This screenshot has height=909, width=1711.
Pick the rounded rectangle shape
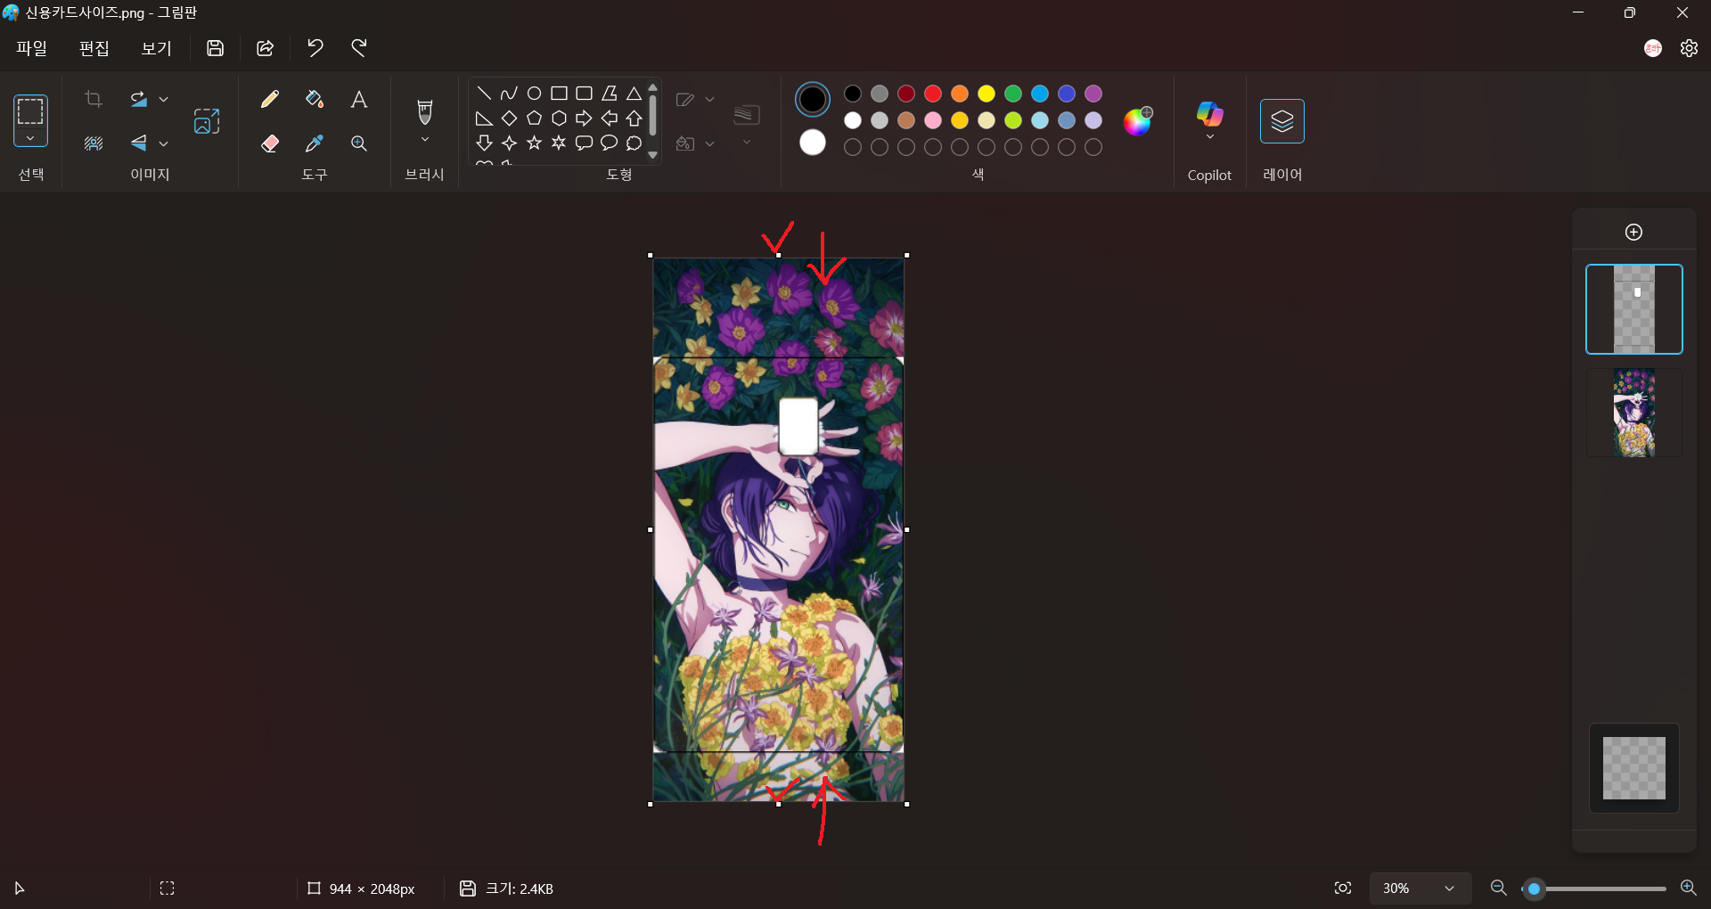[584, 93]
